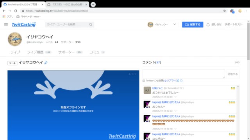Open lapis name on おつたんー comment

click(166, 102)
